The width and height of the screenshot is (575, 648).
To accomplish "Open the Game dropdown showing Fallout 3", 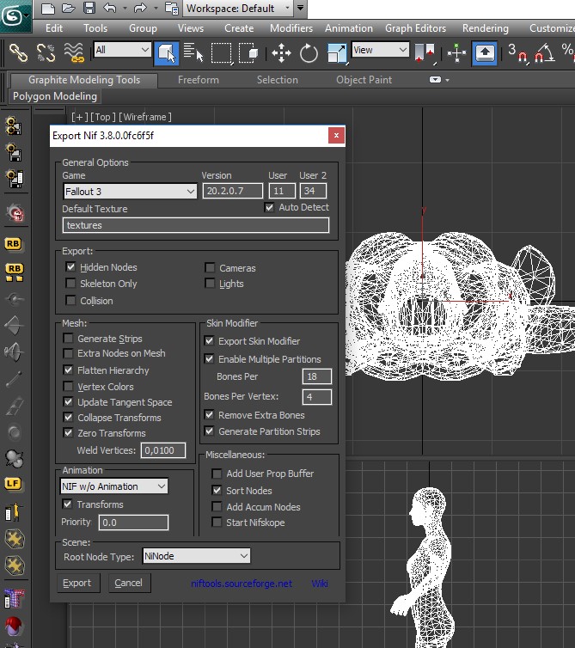I will pos(130,192).
